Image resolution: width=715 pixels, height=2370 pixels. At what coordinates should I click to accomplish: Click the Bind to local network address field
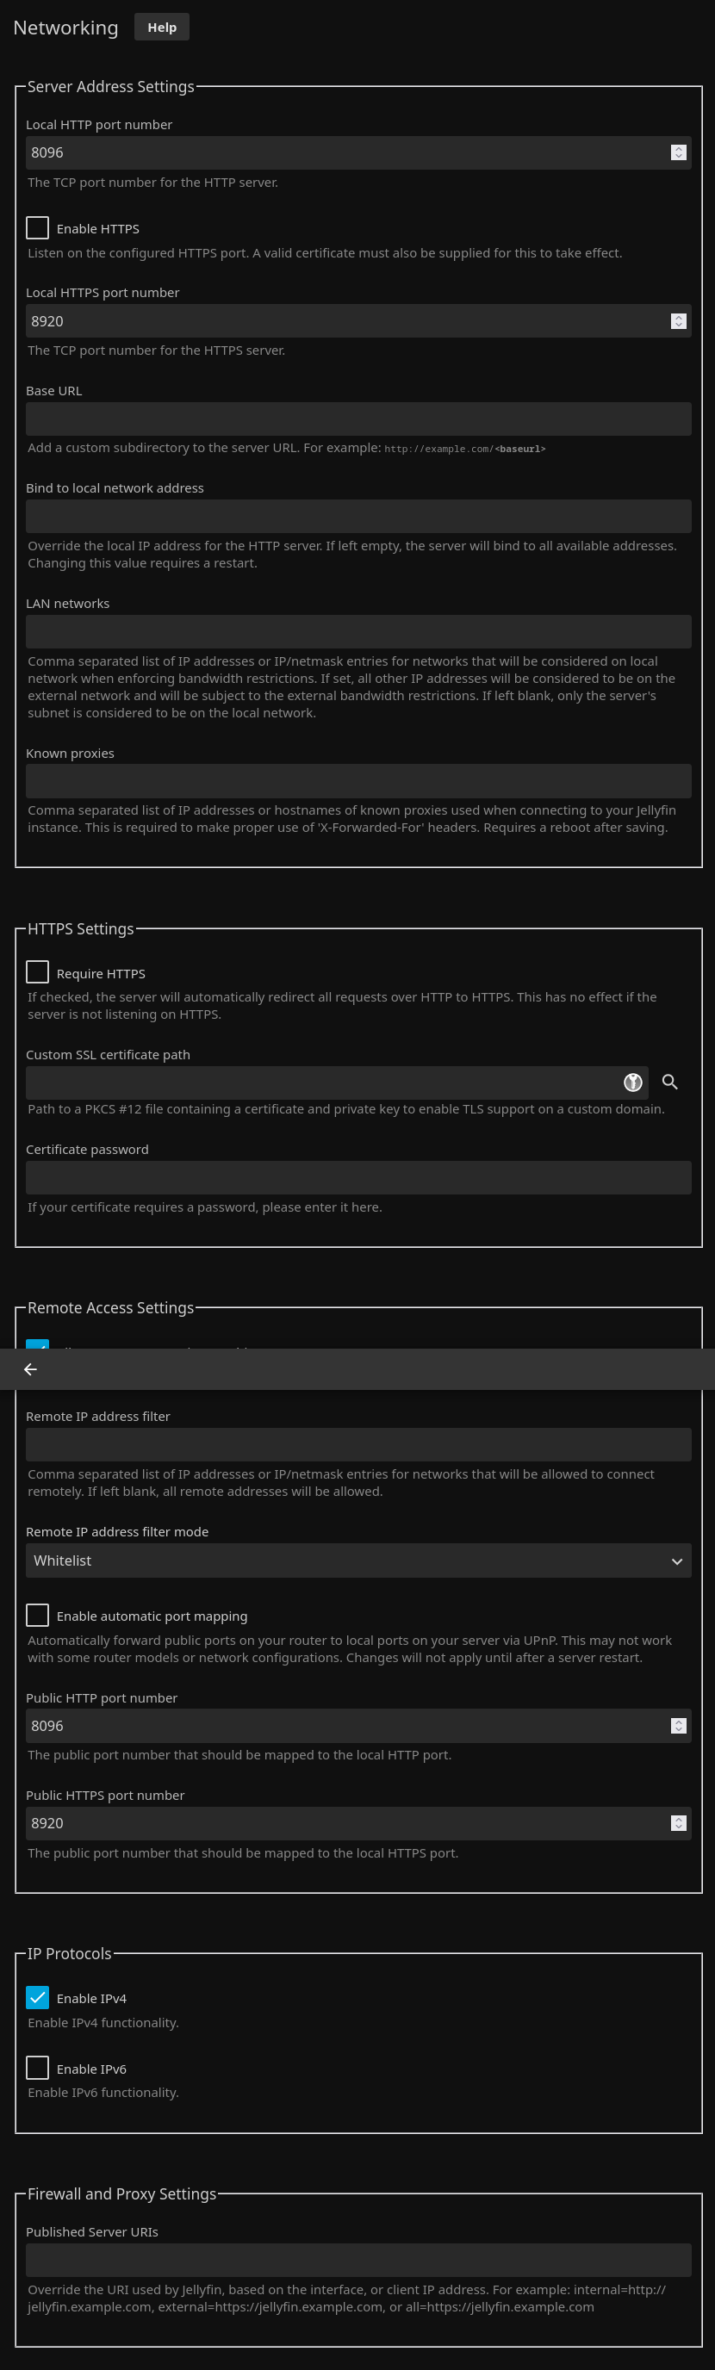point(358,516)
